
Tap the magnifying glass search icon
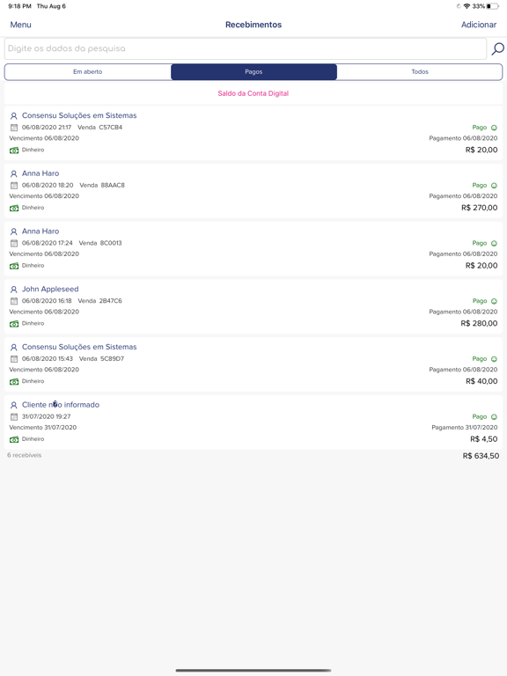point(498,48)
